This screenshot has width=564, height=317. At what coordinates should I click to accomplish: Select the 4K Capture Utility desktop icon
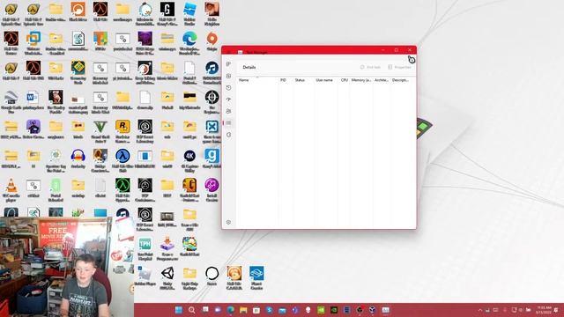click(x=189, y=160)
